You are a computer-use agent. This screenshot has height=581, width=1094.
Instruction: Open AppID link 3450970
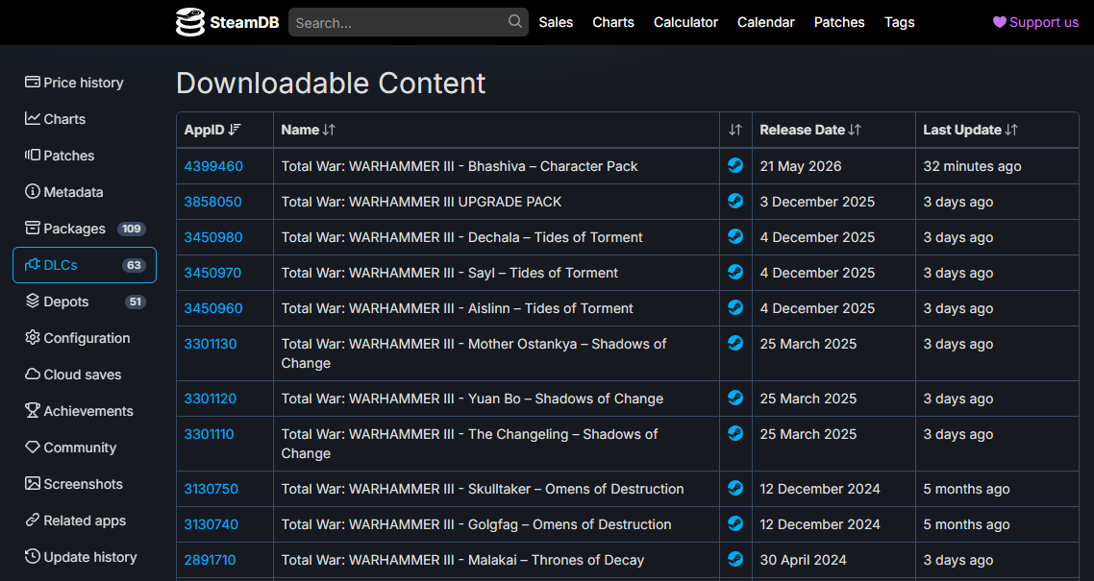pyautogui.click(x=212, y=273)
